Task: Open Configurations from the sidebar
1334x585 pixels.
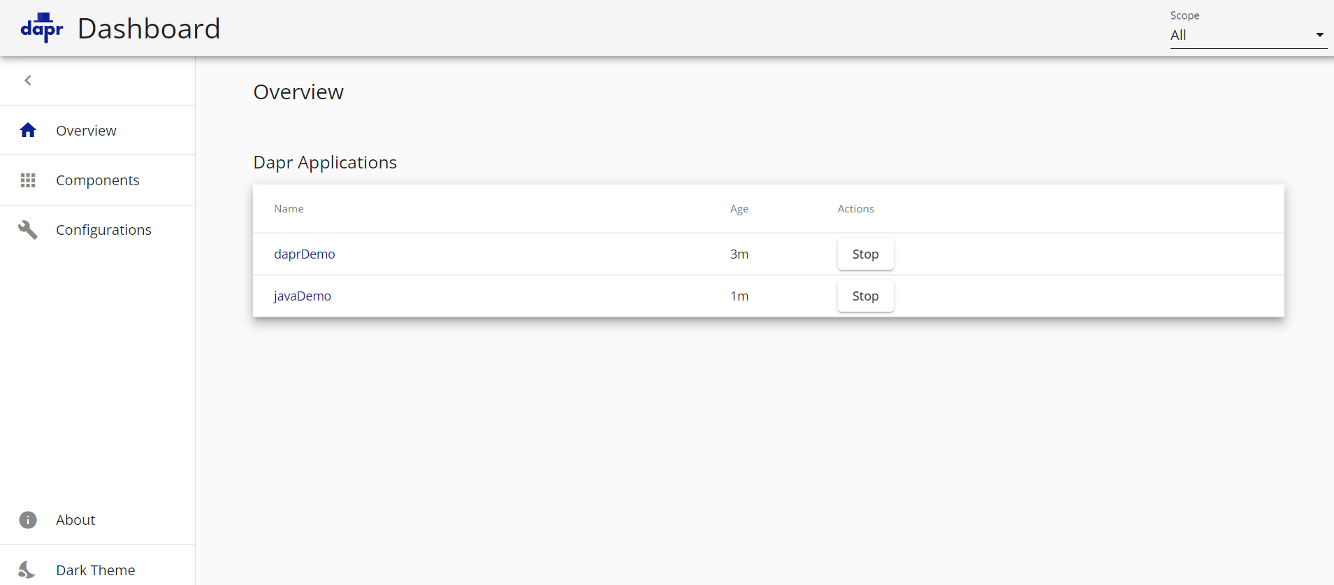Action: pyautogui.click(x=97, y=230)
